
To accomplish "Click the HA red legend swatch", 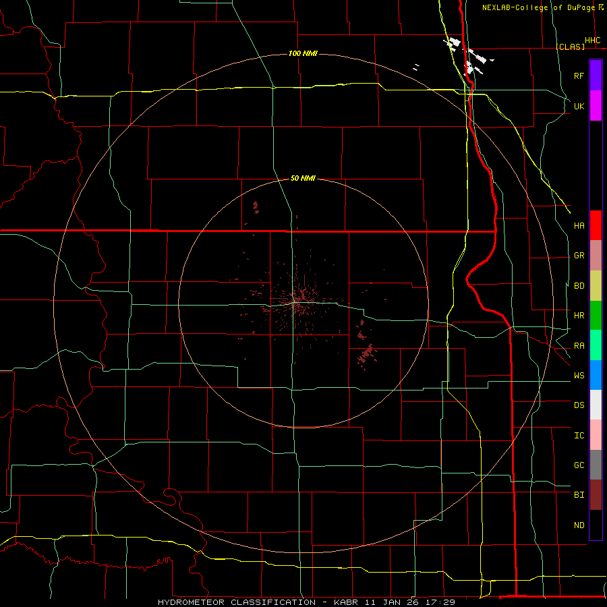I will point(596,225).
